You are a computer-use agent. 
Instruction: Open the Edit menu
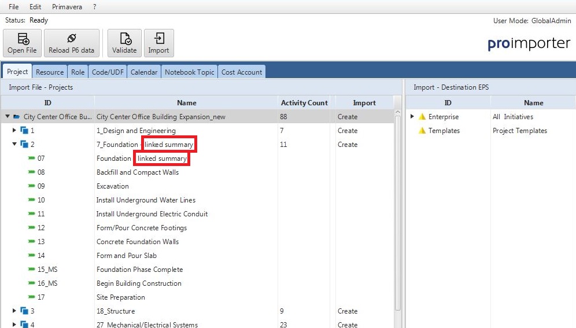[x=35, y=6]
